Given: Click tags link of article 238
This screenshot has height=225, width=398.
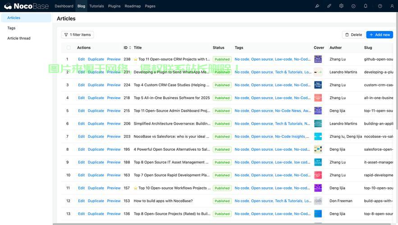Looking at the screenshot, I should (x=273, y=59).
